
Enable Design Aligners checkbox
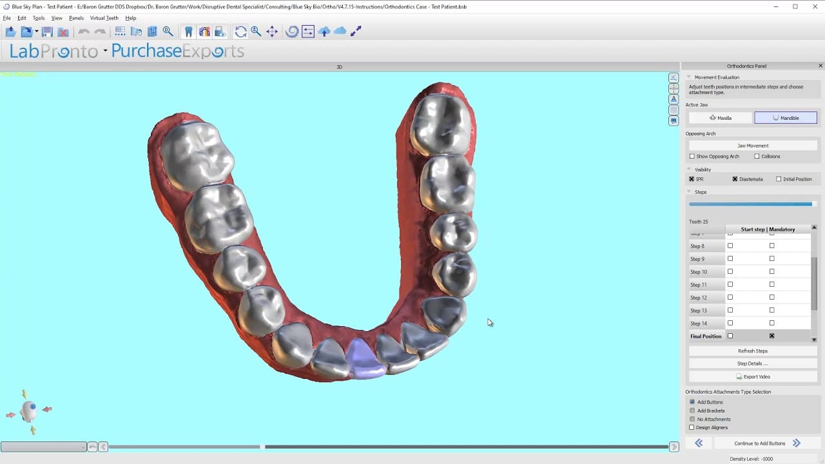point(692,427)
